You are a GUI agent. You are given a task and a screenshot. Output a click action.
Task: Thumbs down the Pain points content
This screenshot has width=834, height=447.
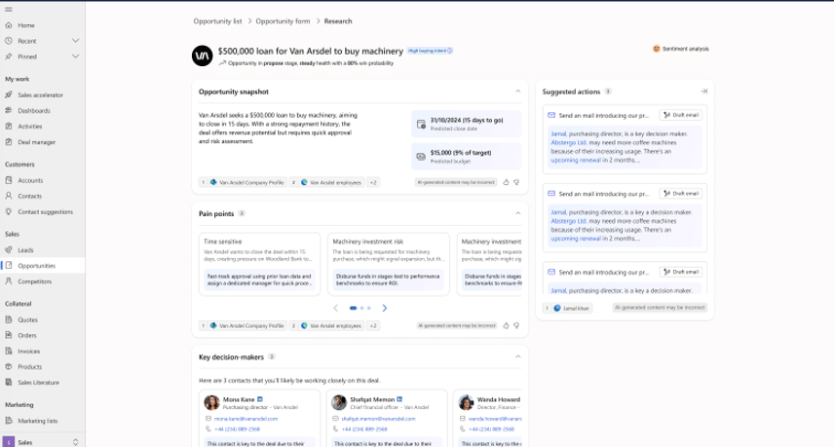coord(516,325)
